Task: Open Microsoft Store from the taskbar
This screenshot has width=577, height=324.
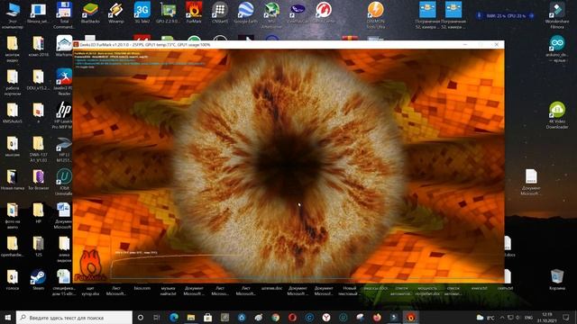Action: [x=207, y=318]
